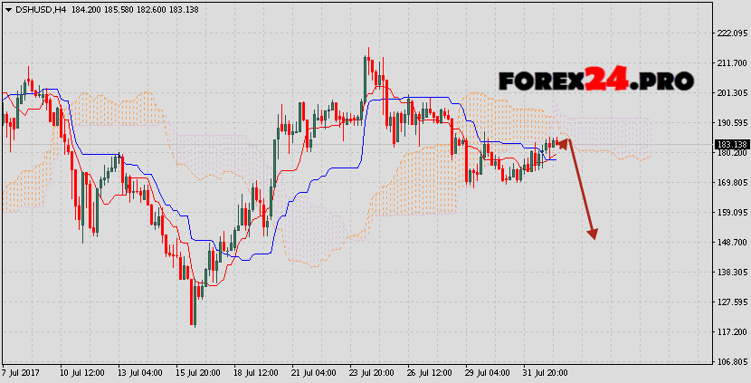
Task: Click the 106.805 price axis label
Action: coord(730,361)
